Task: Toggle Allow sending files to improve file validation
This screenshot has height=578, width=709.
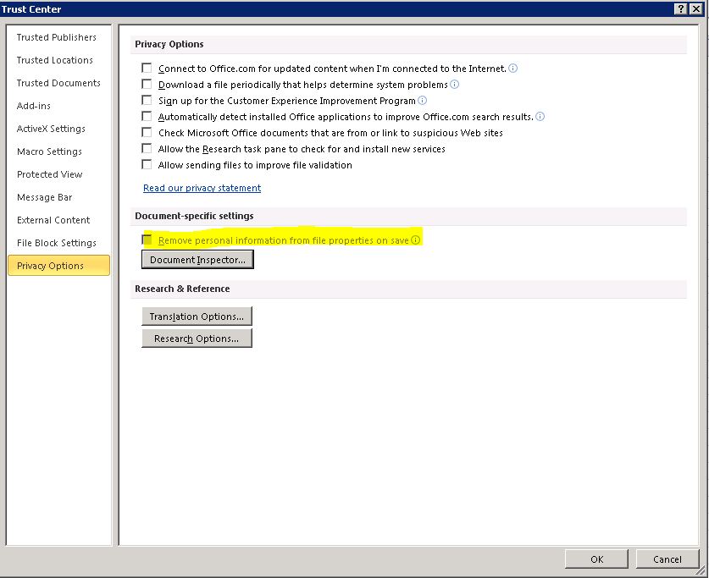Action: [x=147, y=165]
